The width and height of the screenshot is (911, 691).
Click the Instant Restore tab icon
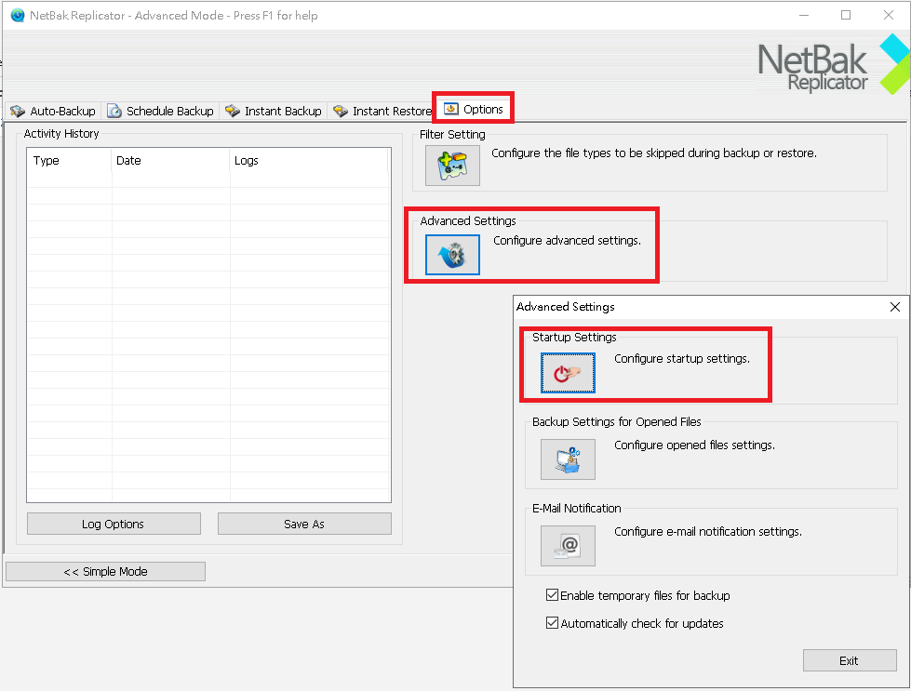point(339,111)
